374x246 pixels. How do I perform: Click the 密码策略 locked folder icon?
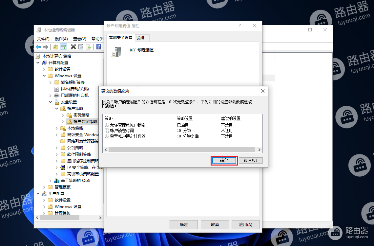[x=69, y=115]
